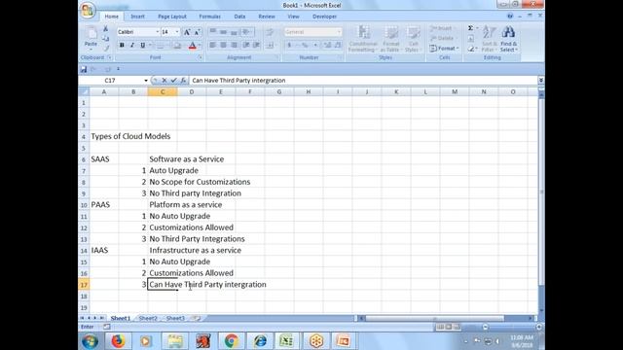Open the Data ribbon tab

(x=239, y=17)
